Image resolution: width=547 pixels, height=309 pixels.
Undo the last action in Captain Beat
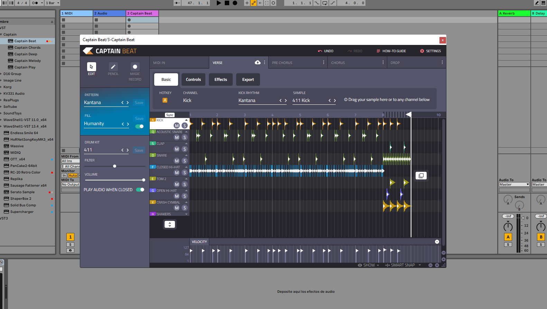[x=326, y=51]
